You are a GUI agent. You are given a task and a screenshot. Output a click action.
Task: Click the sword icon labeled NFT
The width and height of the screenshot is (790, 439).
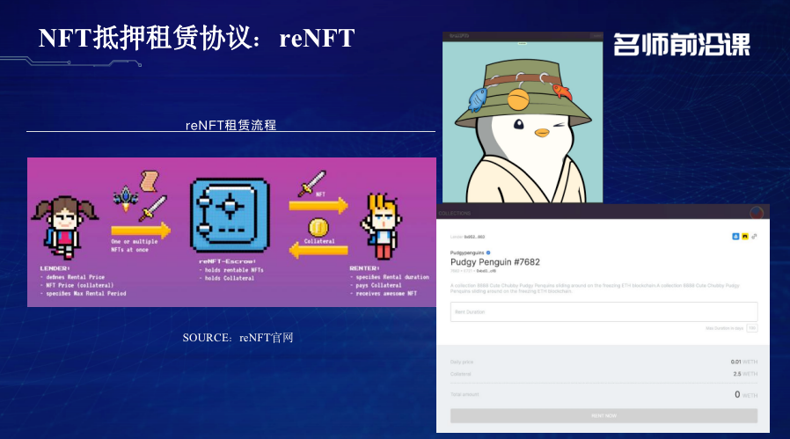coord(312,184)
